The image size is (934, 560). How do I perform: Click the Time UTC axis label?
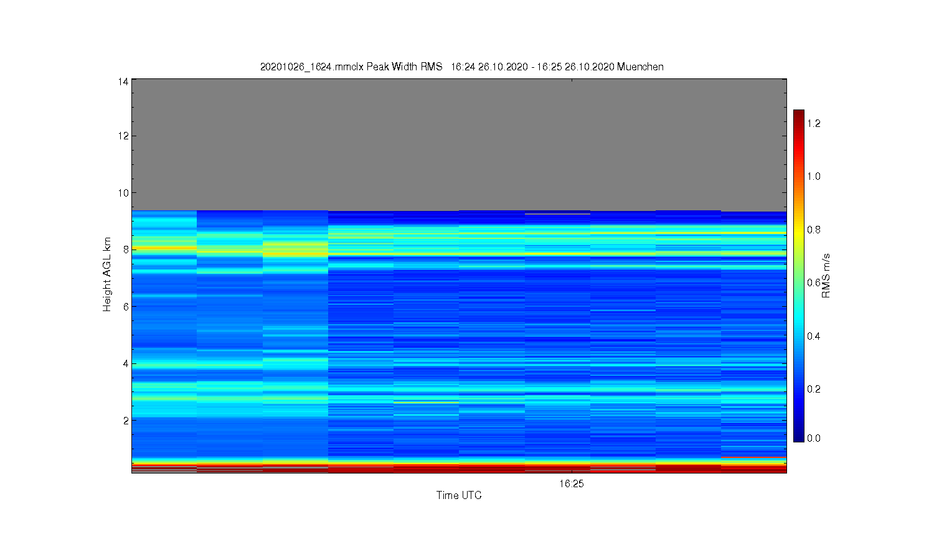459,495
